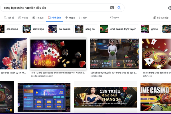
Task: Open the roulette wheel with cards image
Action: (x=156, y=54)
